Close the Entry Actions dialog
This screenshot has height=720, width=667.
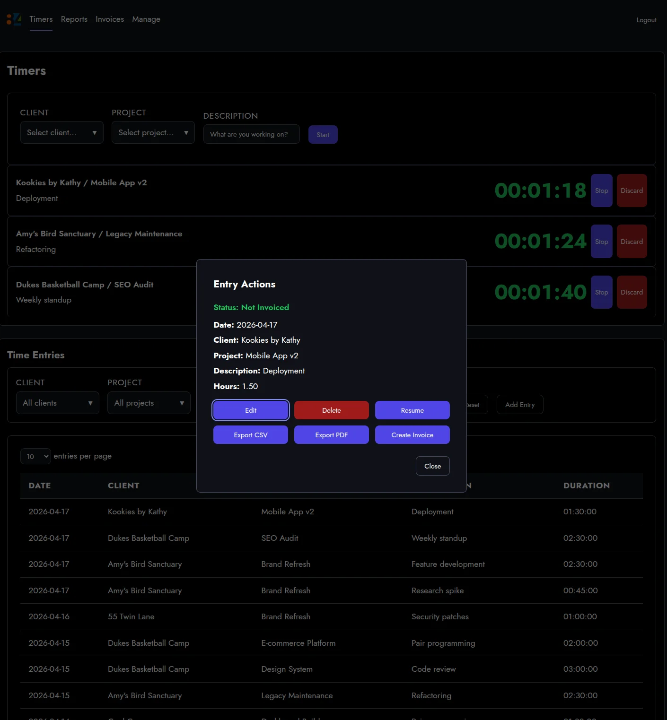click(x=432, y=466)
